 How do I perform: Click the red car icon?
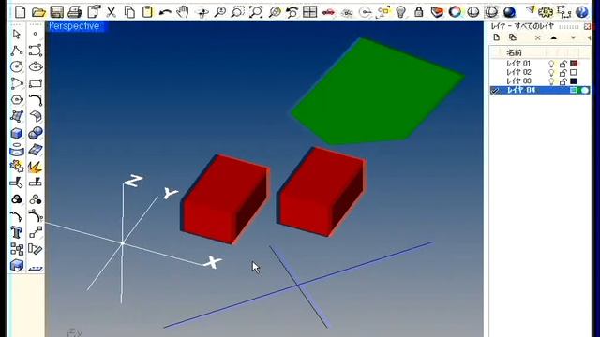pyautogui.click(x=328, y=12)
